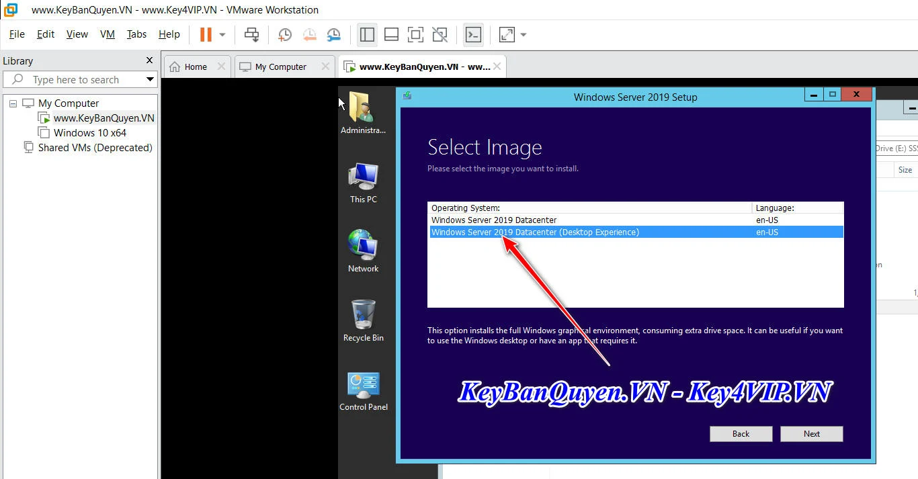Minimize the Windows Server 2019 Setup window
The image size is (918, 479).
pyautogui.click(x=813, y=95)
